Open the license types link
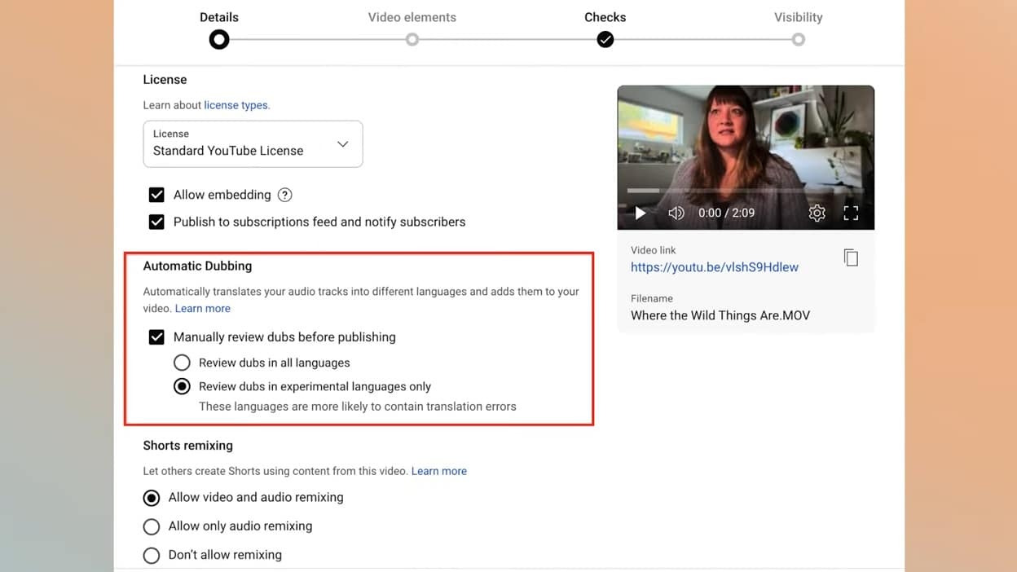Image resolution: width=1017 pixels, height=572 pixels. click(x=236, y=104)
